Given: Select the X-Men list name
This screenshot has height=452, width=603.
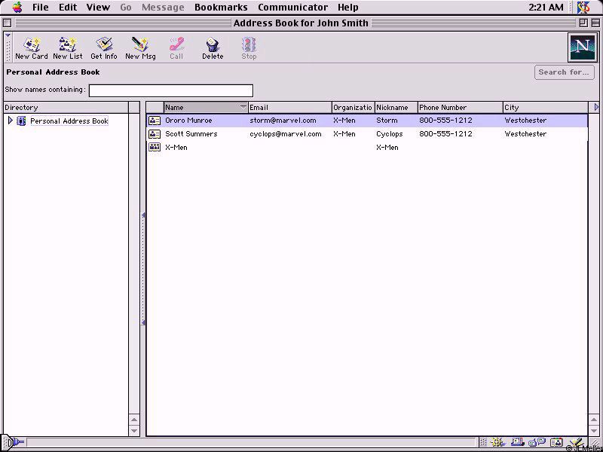Looking at the screenshot, I should click(176, 147).
